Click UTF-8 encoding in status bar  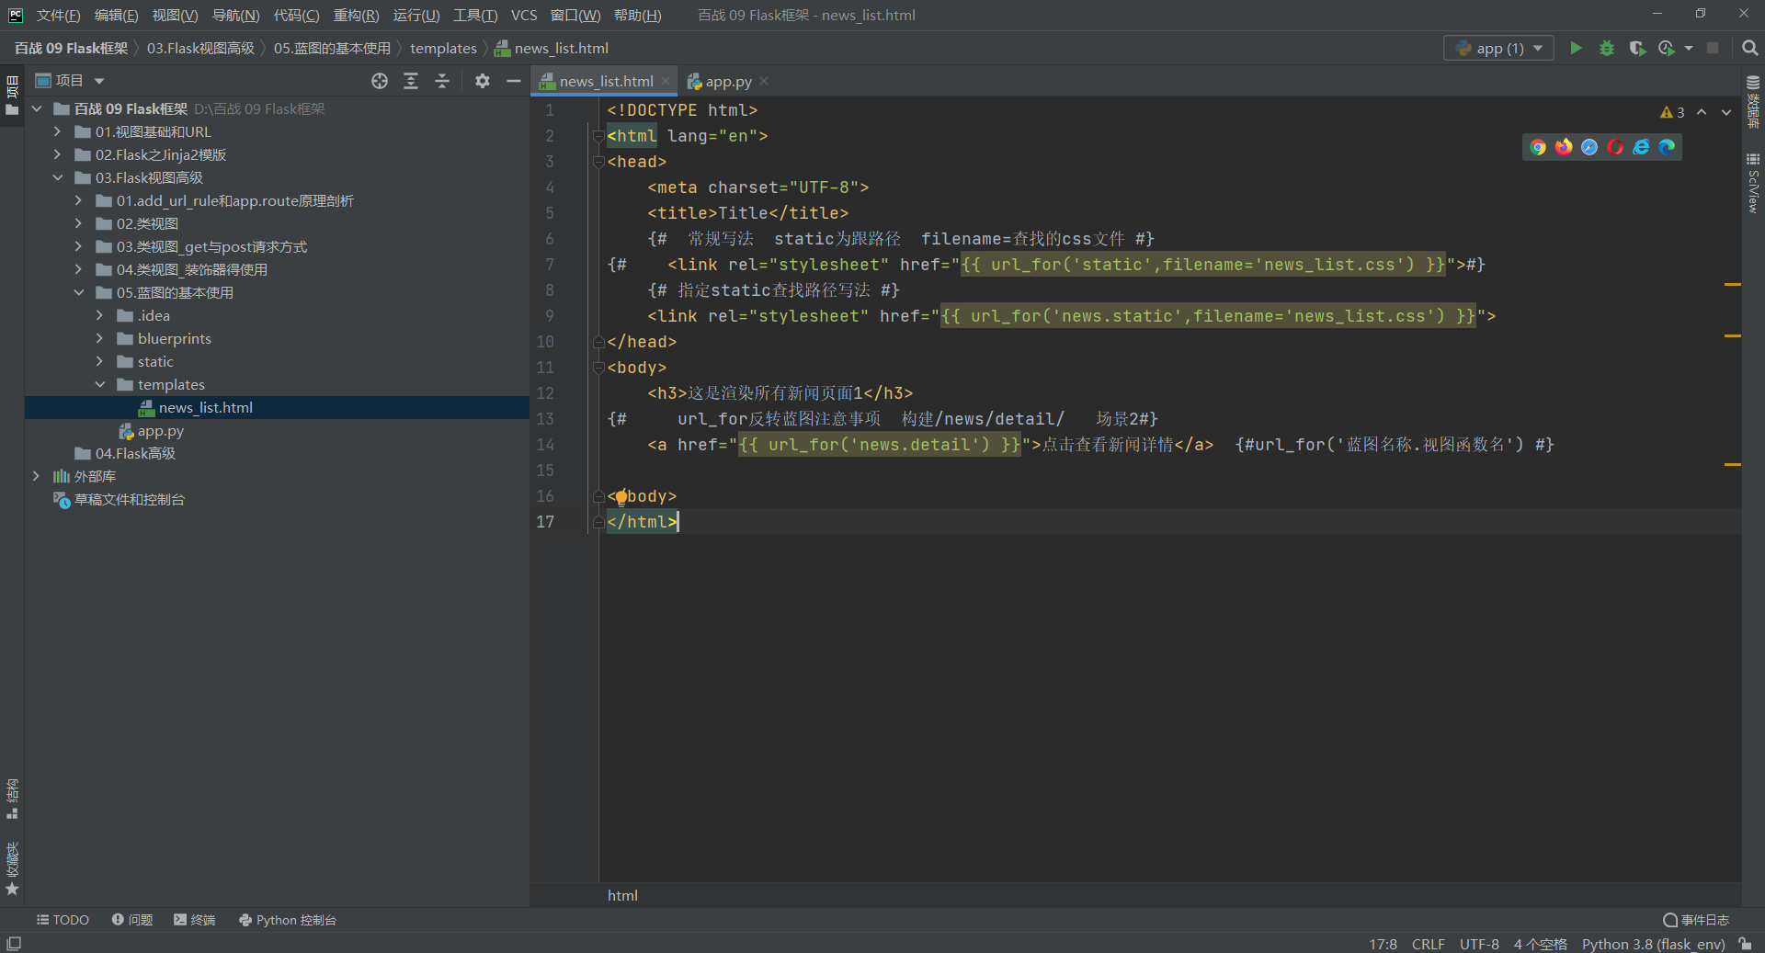(1479, 944)
